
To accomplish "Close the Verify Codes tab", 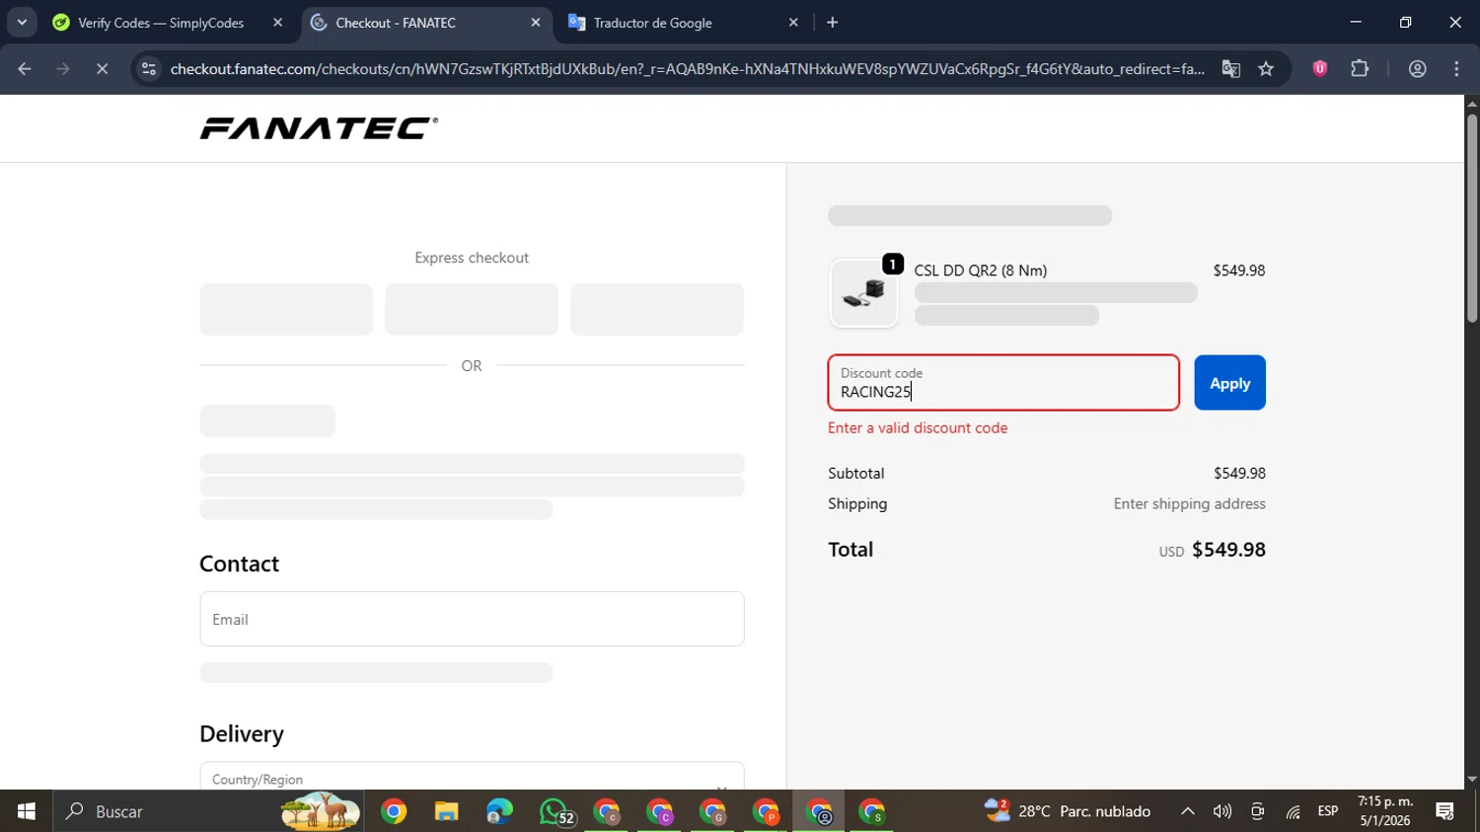I will point(277,23).
